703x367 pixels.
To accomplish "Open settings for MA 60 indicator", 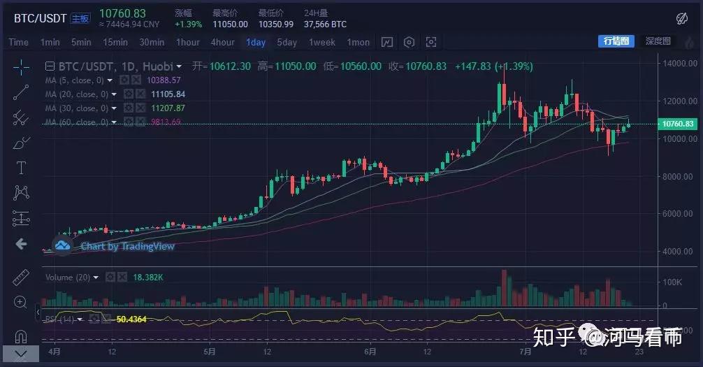I will click(129, 122).
